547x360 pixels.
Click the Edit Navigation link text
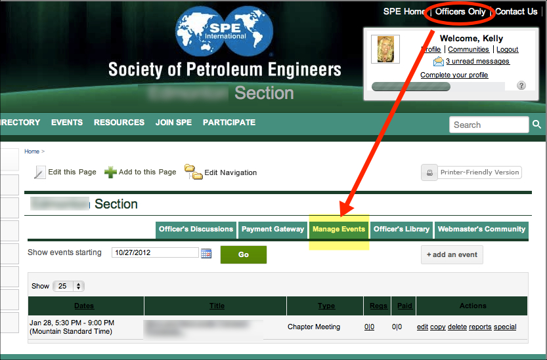tap(230, 173)
